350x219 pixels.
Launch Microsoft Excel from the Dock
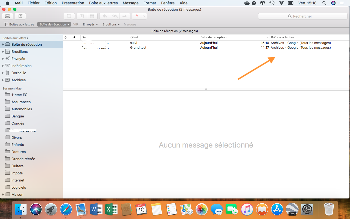point(111,210)
